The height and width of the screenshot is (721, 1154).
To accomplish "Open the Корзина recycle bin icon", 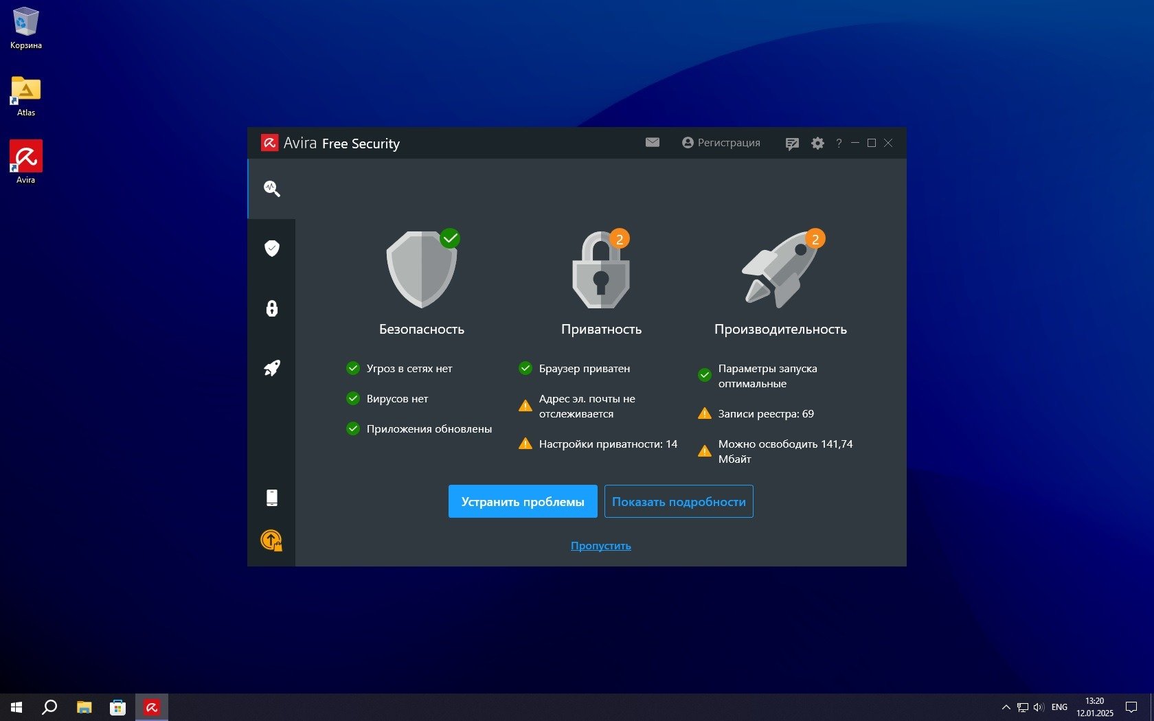I will (x=26, y=28).
